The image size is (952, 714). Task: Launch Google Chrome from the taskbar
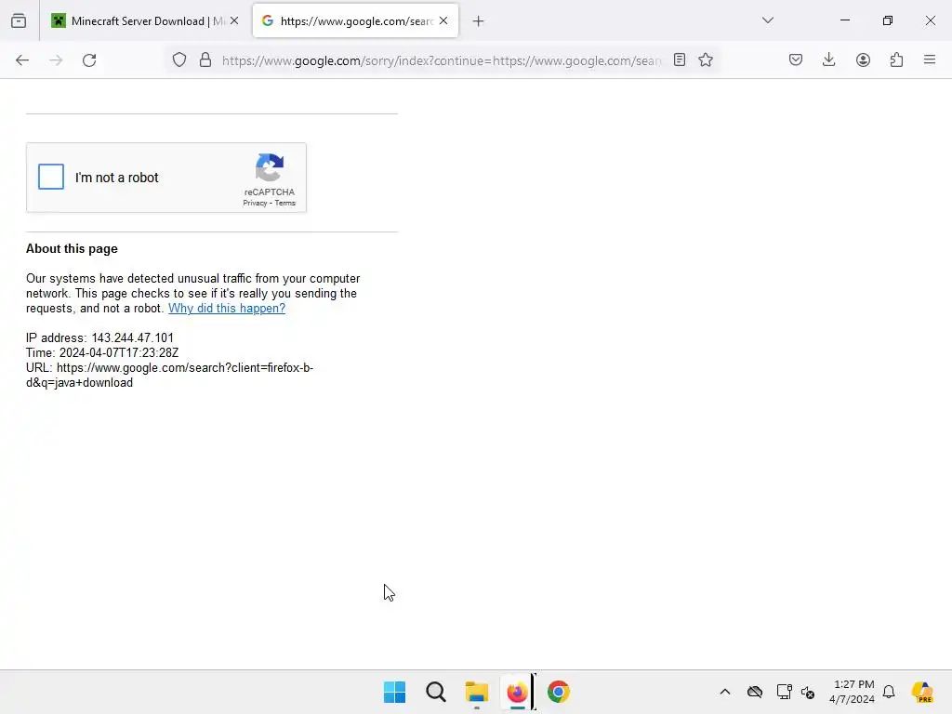[559, 692]
